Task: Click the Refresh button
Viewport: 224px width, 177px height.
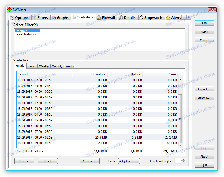Action: point(24,161)
